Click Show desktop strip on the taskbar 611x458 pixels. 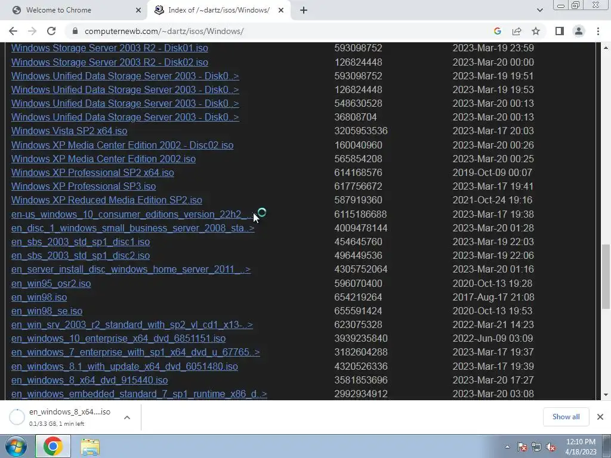click(x=607, y=446)
